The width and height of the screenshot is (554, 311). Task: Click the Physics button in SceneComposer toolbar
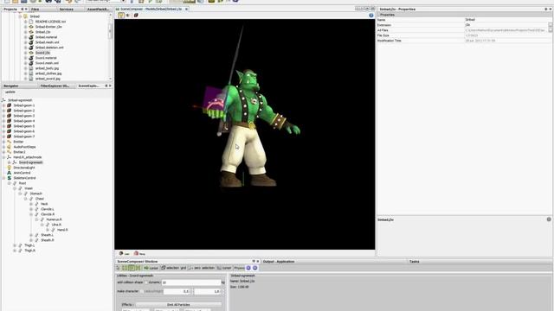239,268
